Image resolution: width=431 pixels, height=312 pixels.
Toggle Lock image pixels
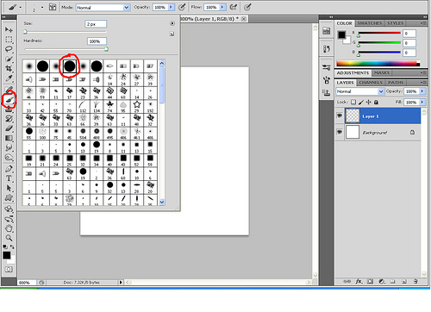pos(361,102)
